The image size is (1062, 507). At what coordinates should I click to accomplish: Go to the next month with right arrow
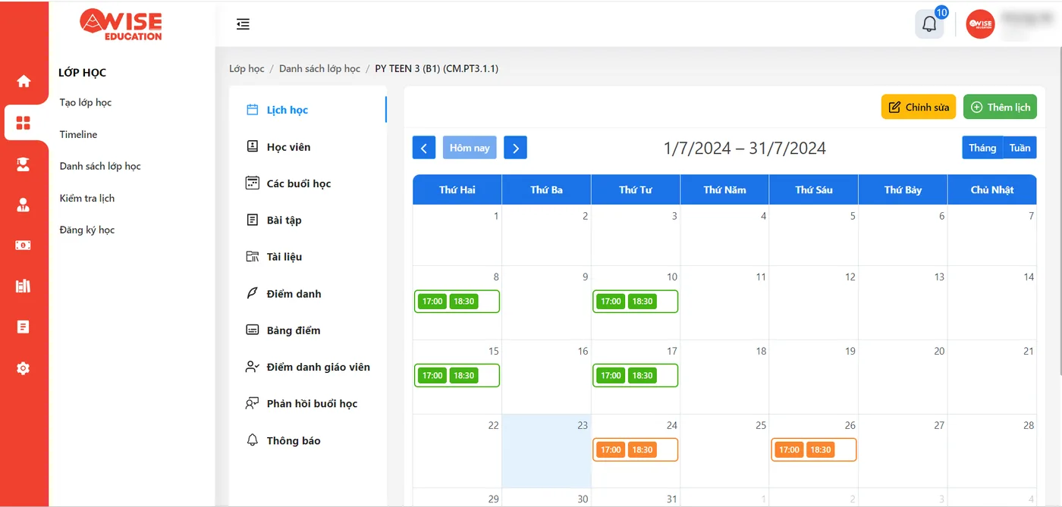[x=516, y=148]
